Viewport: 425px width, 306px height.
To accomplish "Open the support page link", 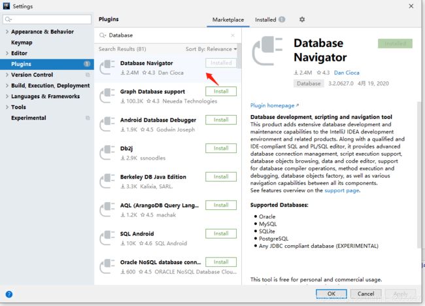I will coord(342,190).
